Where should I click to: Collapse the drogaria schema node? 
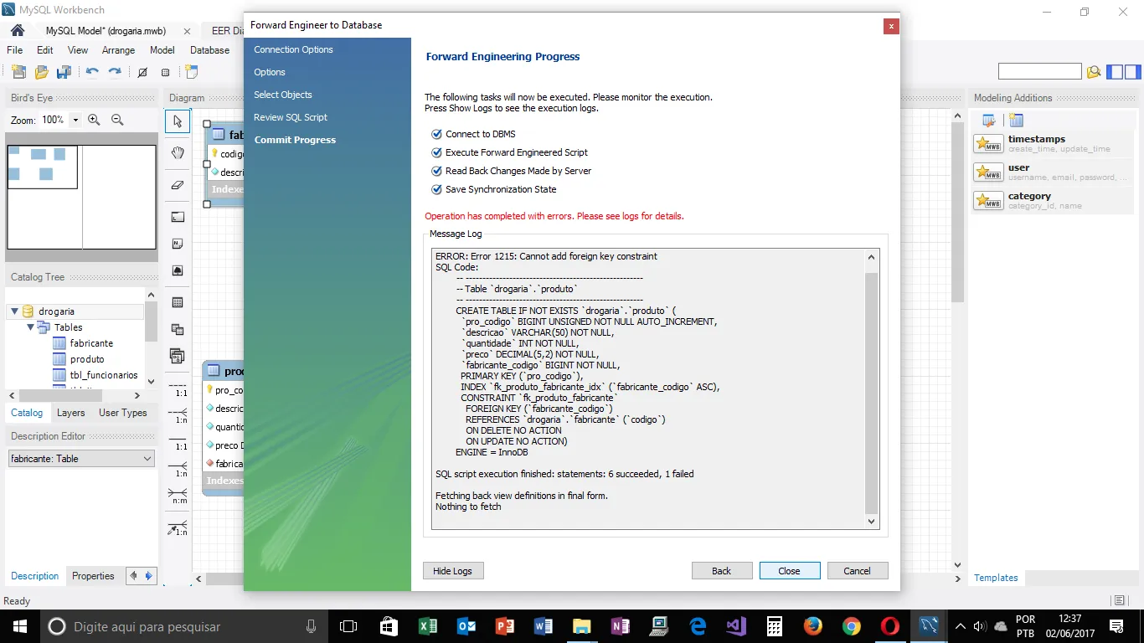(x=14, y=311)
